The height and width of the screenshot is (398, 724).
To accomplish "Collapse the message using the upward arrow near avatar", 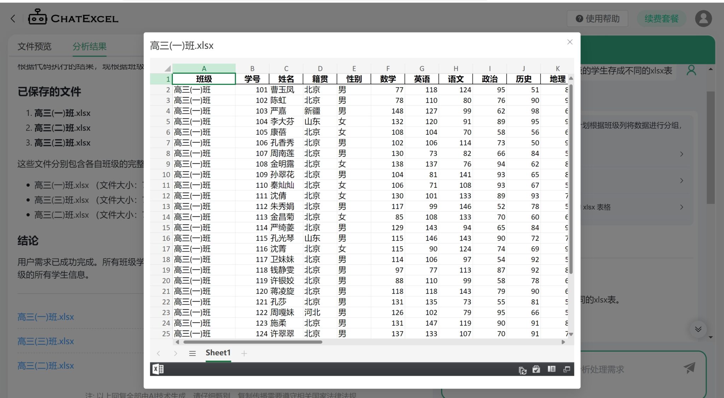I will [711, 70].
